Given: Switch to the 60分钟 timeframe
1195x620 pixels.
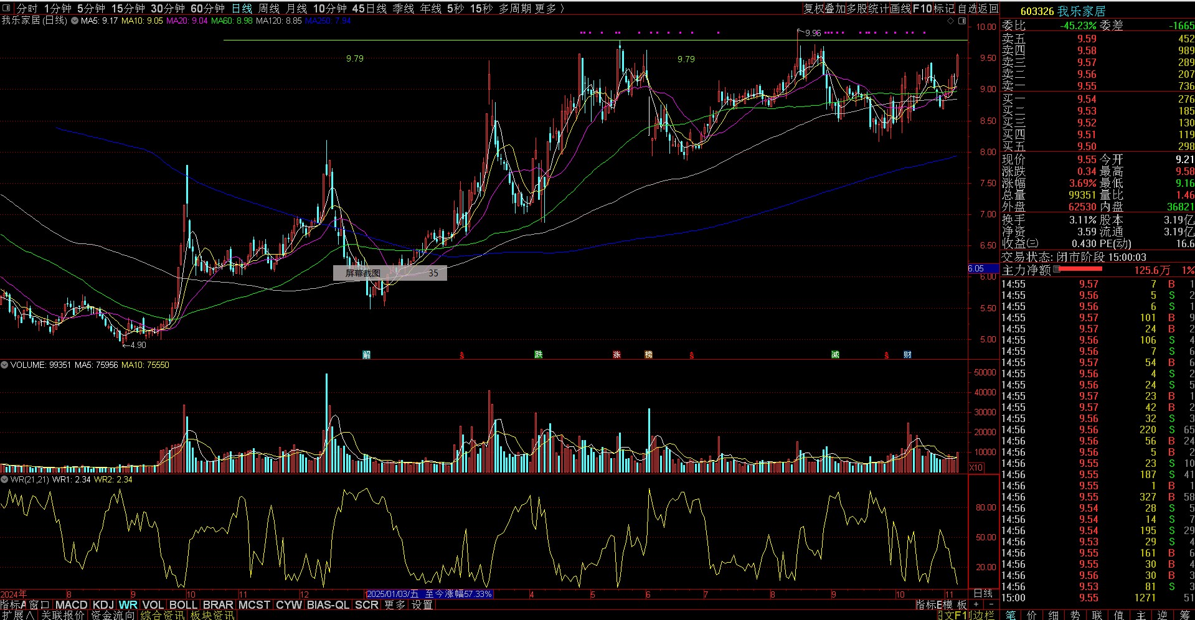Looking at the screenshot, I should [x=207, y=9].
